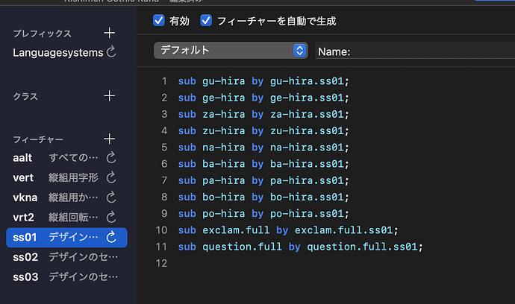
Task: Toggle the 有効 checkbox
Action: click(158, 21)
